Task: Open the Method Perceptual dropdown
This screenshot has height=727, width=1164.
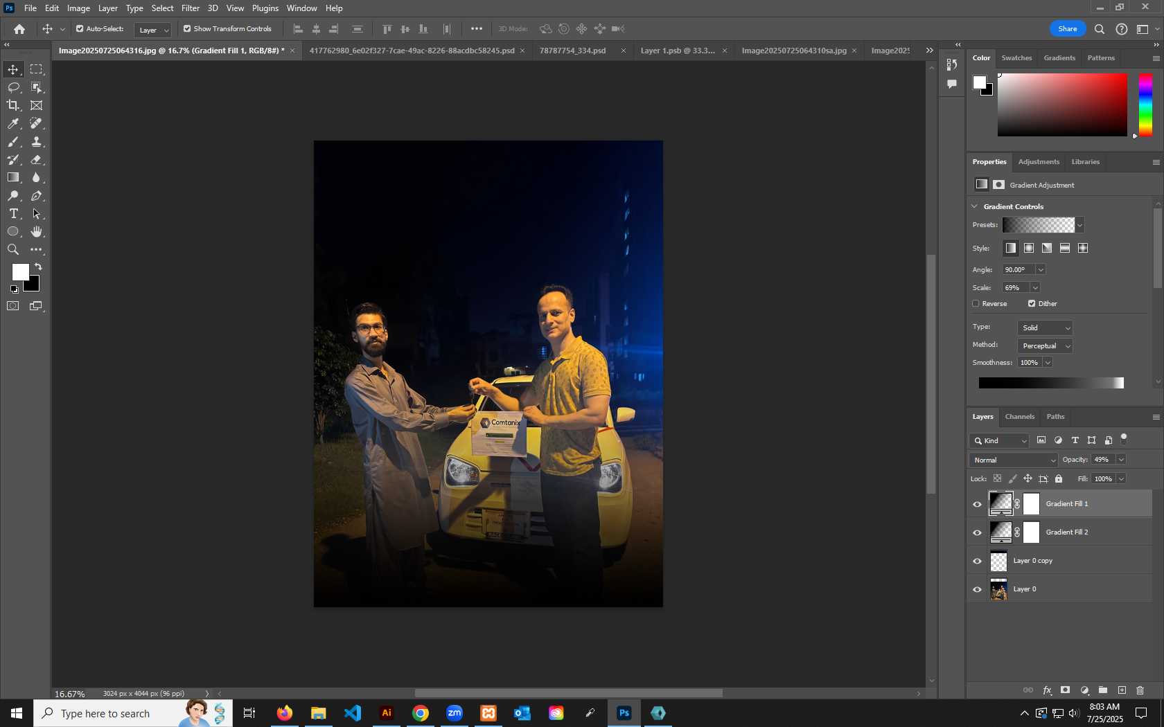Action: [1046, 345]
